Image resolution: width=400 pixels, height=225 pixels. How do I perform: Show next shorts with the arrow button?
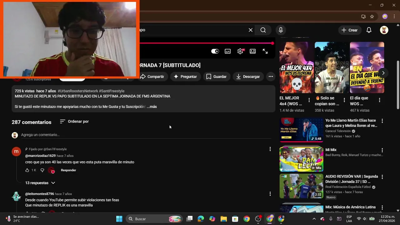(383, 73)
